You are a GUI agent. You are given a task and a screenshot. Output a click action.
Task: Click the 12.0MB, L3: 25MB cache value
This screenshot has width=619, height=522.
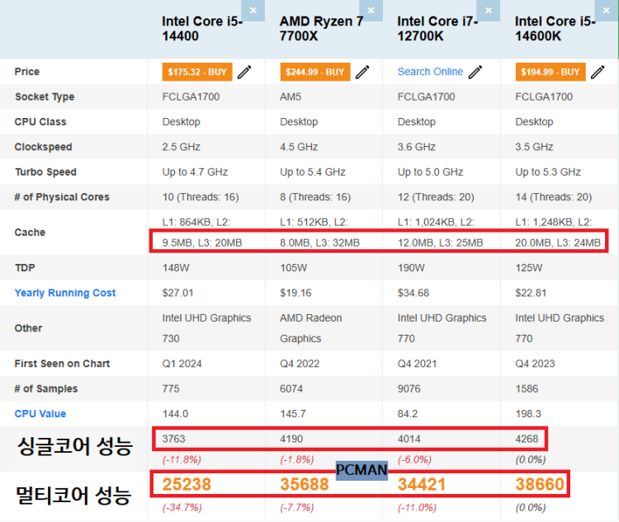click(x=440, y=242)
